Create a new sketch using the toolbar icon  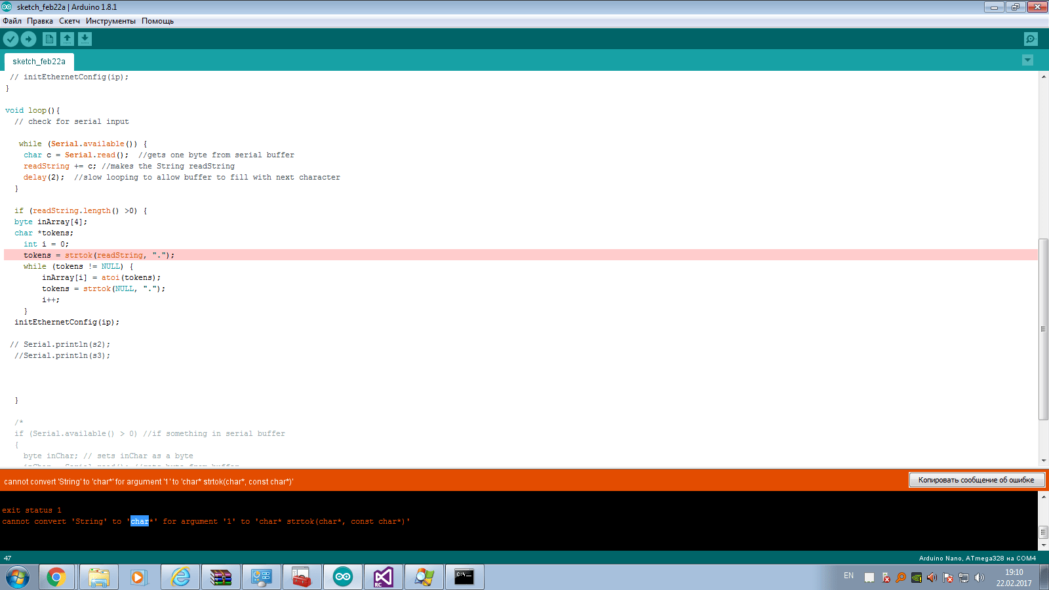50,39
